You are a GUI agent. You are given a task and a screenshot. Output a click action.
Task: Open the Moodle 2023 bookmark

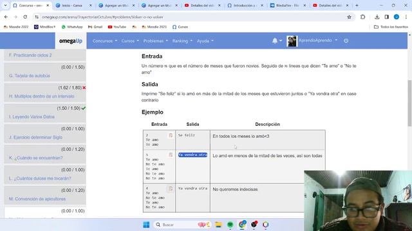[x=154, y=27]
